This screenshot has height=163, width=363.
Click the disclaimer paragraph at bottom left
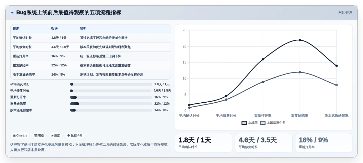pos(90,147)
